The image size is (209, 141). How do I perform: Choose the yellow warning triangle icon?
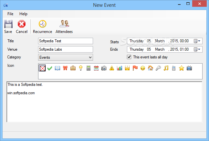(112, 68)
